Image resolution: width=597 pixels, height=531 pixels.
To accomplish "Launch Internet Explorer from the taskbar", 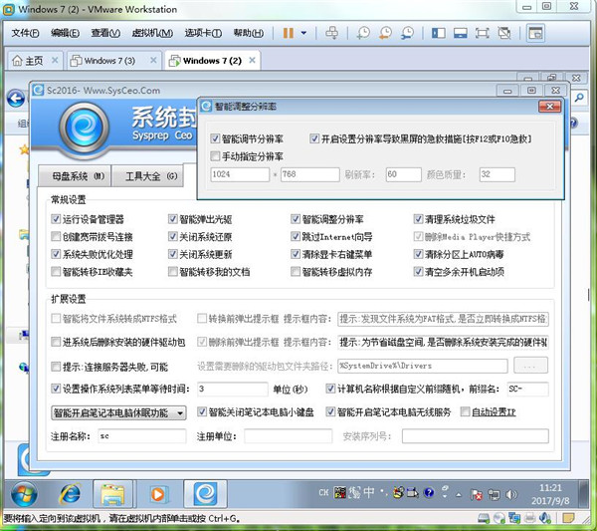I will pos(70,494).
